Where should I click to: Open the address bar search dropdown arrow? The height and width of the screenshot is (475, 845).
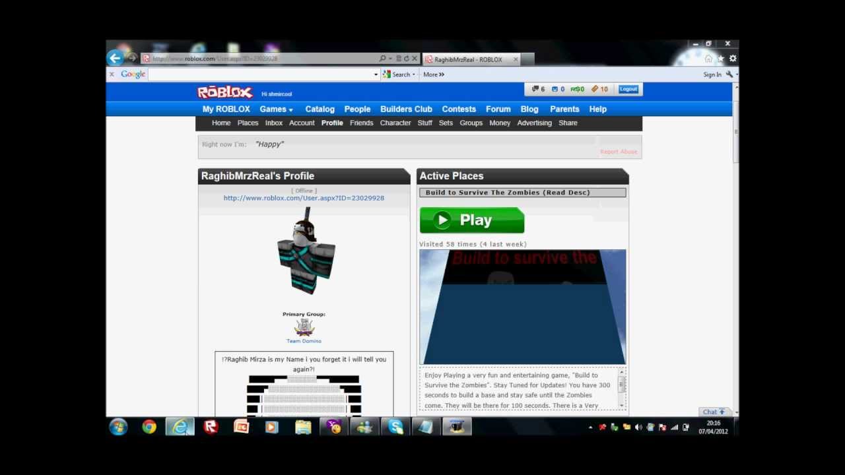point(390,59)
